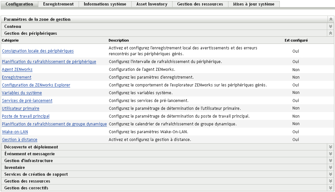Expand the Inventaire section
The height and width of the screenshot is (192, 335).
point(330,167)
